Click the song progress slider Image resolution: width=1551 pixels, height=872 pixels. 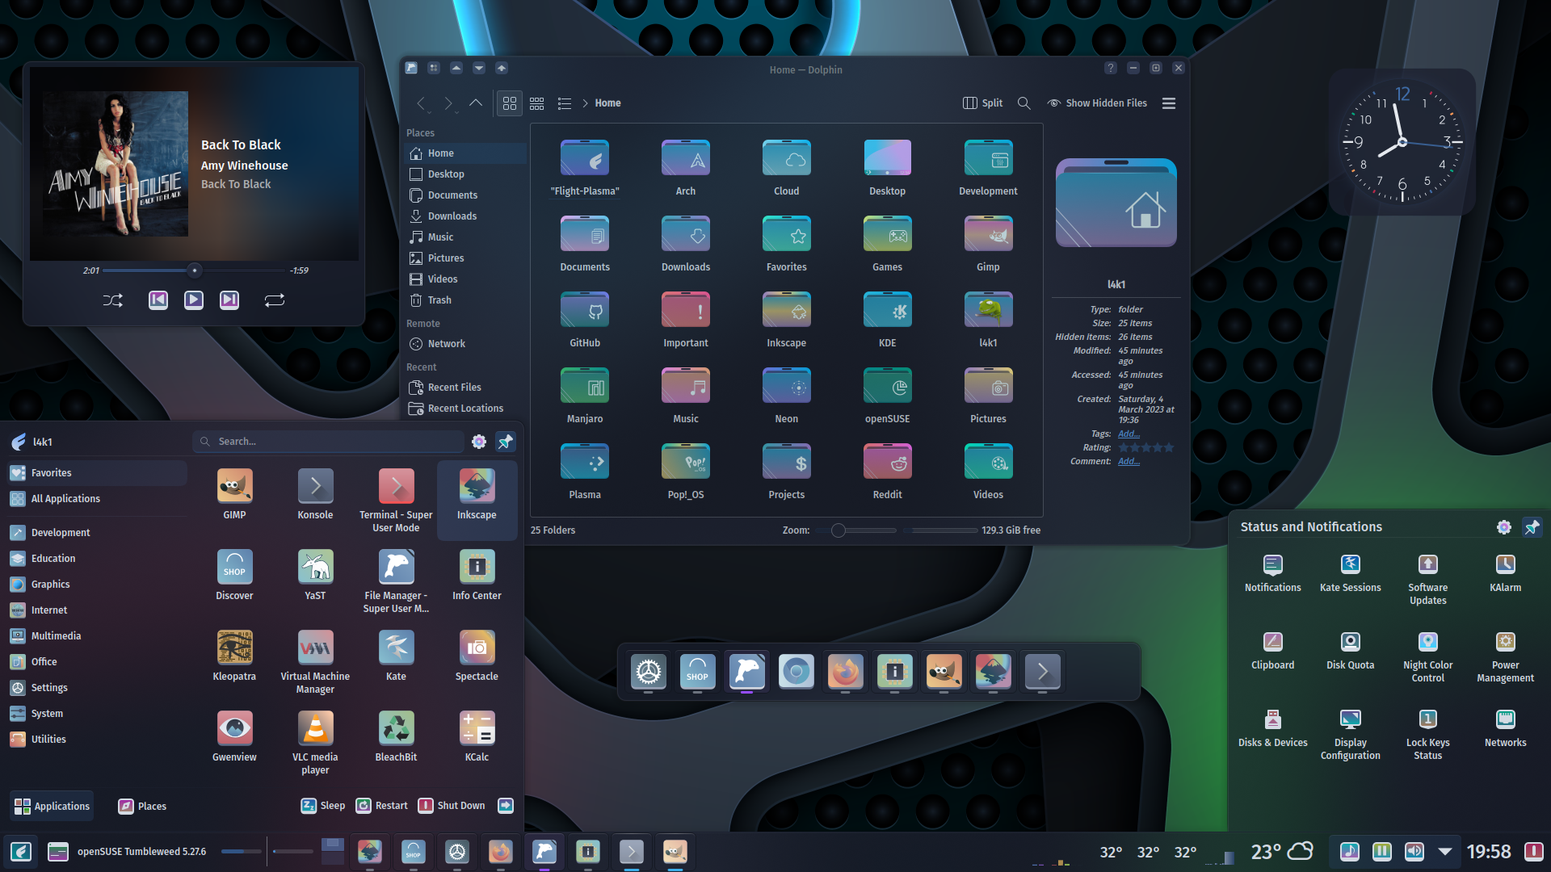tap(194, 270)
